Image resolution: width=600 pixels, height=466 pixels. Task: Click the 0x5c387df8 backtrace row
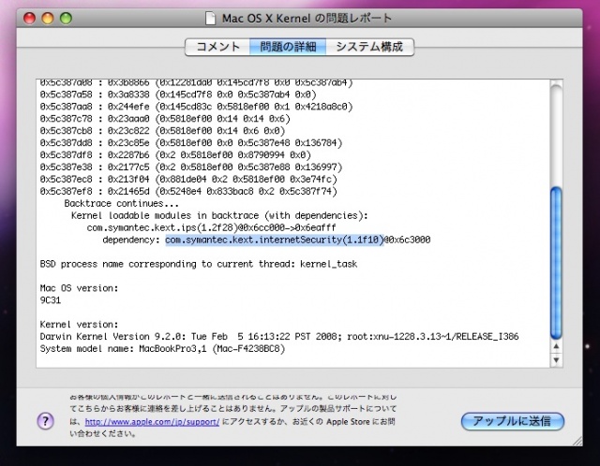[x=175, y=155]
